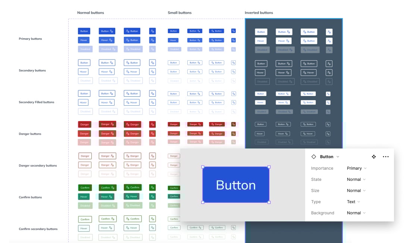
Task: Open the Type dropdown set to Text
Action: click(353, 202)
